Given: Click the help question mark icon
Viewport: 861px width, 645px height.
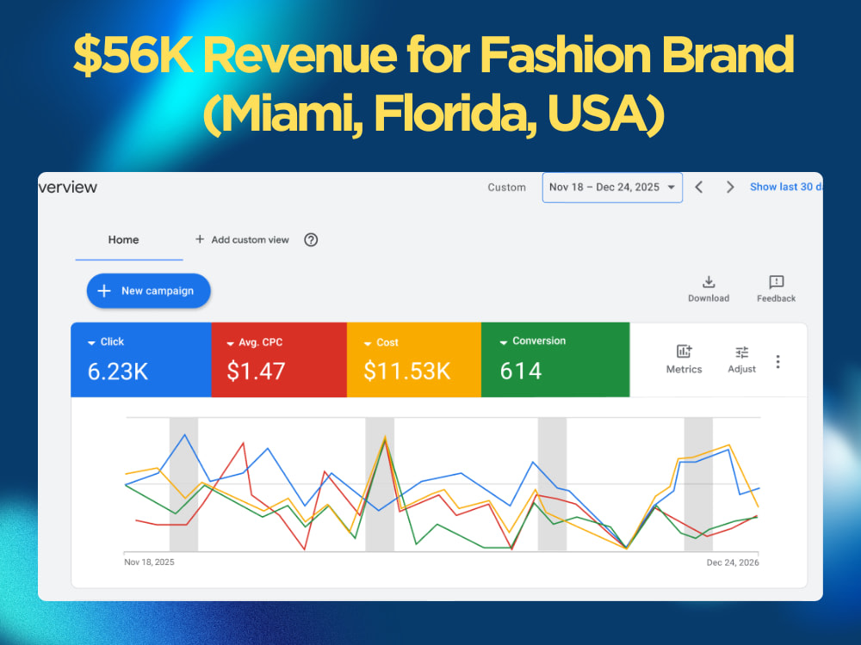Looking at the screenshot, I should point(311,240).
